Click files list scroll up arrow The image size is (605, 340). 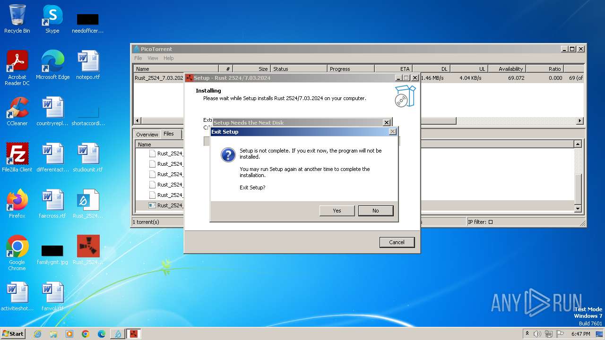578,144
